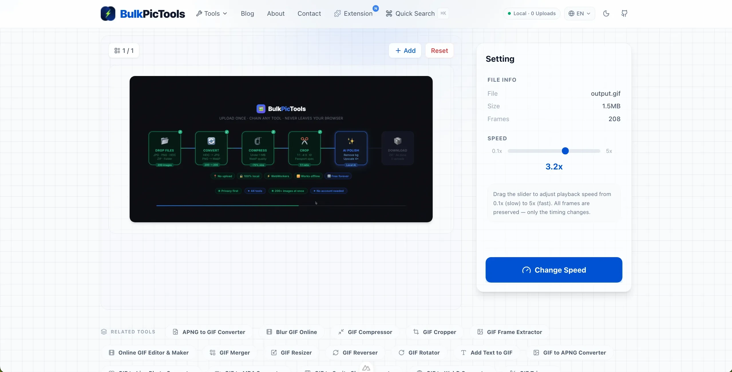Open GIF Rotator tool
Viewport: 732px width, 372px height.
tap(419, 352)
